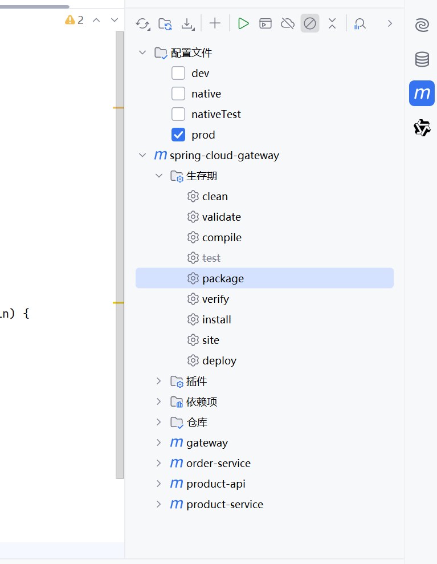Viewport: 437px width, 564px height.
Task: Select the validate lifecycle goal
Action: pos(264,217)
